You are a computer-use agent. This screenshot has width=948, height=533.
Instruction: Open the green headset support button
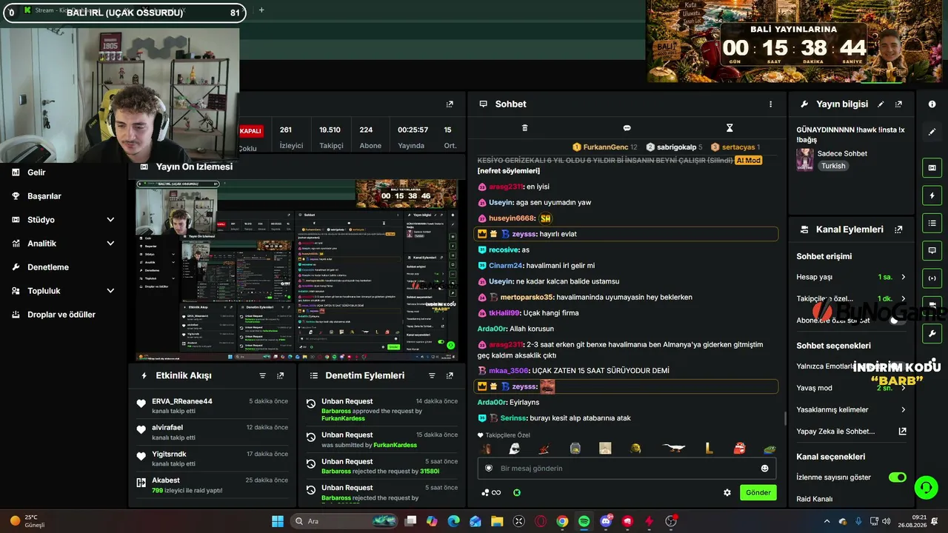(926, 487)
